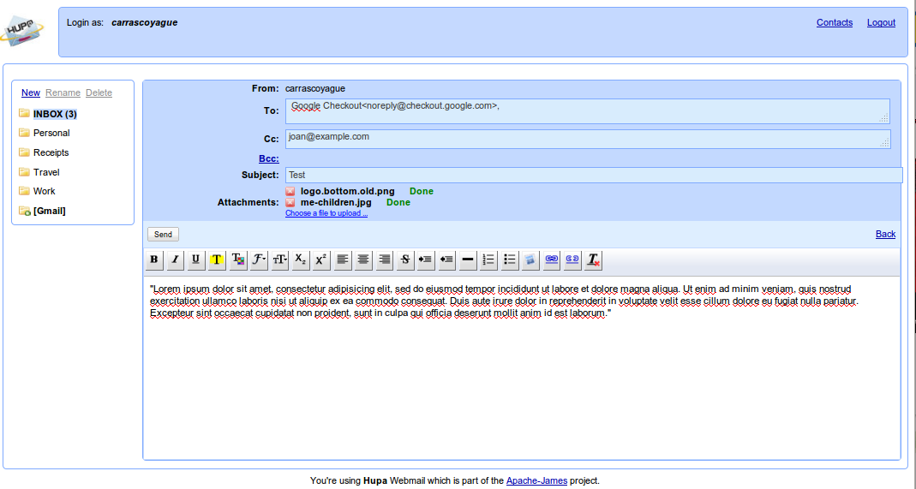Viewport: 916px width, 489px height.
Task: Toggle underline formatting
Action: pyautogui.click(x=196, y=259)
